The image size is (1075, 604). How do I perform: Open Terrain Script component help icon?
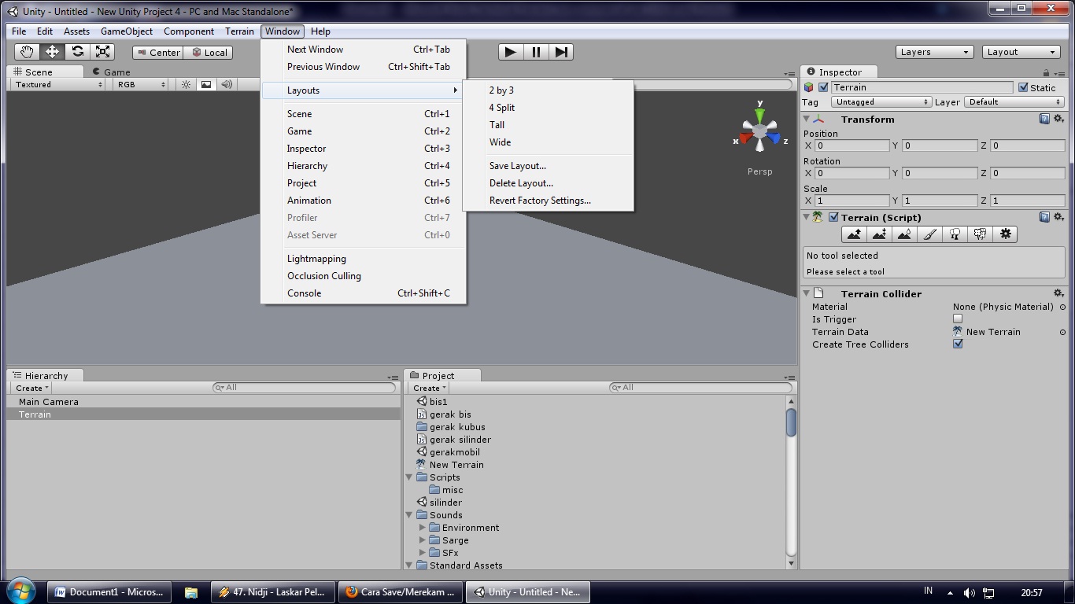pos(1044,217)
